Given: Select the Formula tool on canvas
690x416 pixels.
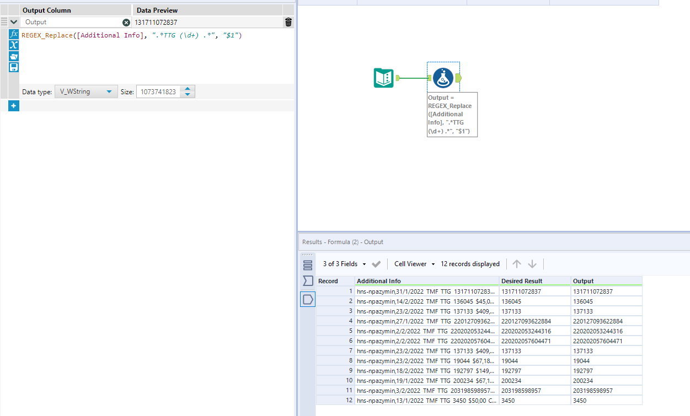Looking at the screenshot, I should tap(443, 78).
